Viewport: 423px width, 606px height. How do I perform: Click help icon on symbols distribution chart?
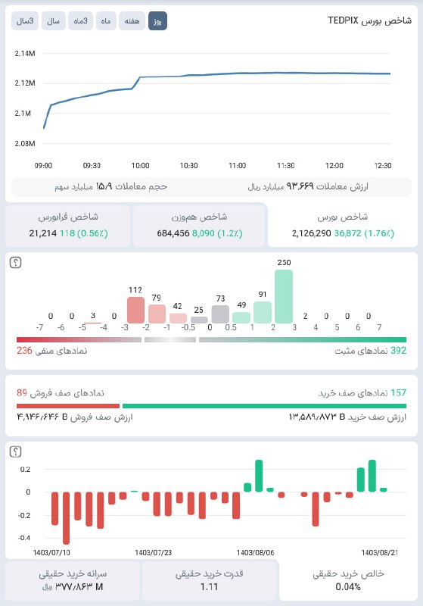(15, 263)
